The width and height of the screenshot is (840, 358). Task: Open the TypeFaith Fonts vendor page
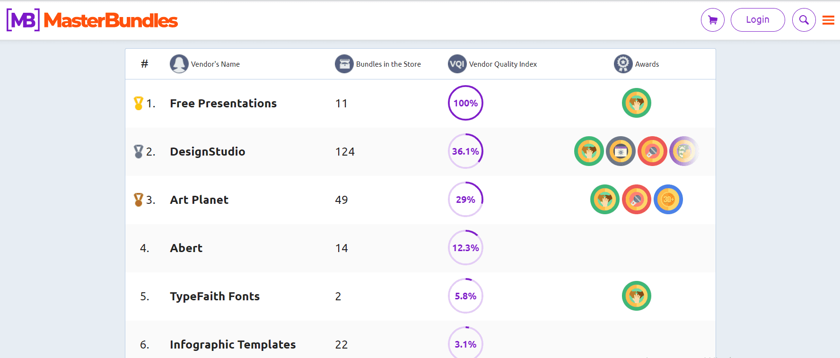215,296
